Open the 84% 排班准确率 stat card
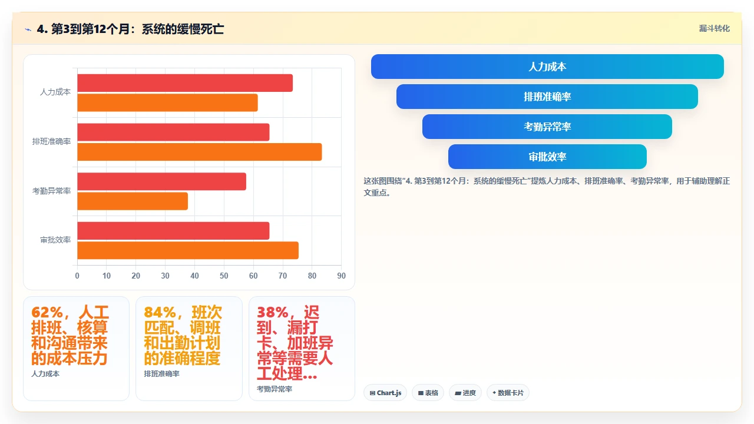Screen dimensions: 754x424 click(x=189, y=349)
